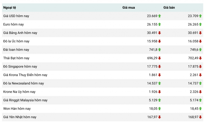Image resolution: width=204 pixels, height=122 pixels.
Task: Open the Euro hôm nay link
Action: 14,24
